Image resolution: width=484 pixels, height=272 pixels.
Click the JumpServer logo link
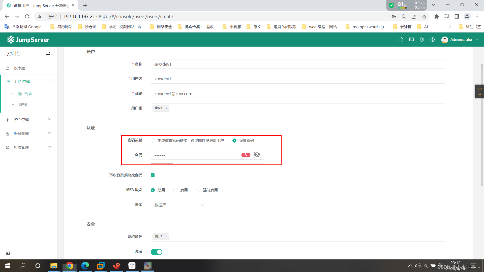(28, 40)
